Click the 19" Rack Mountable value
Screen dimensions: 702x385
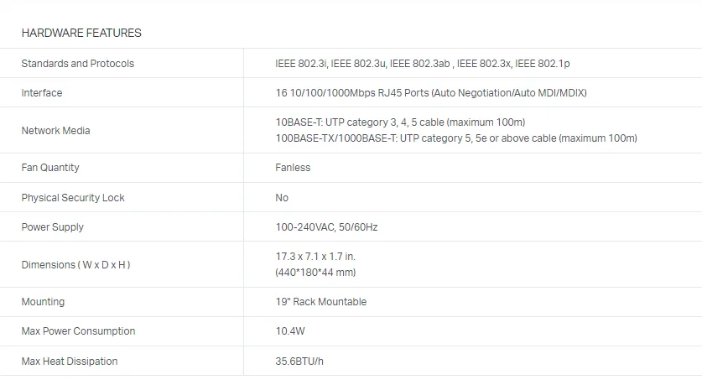(321, 302)
